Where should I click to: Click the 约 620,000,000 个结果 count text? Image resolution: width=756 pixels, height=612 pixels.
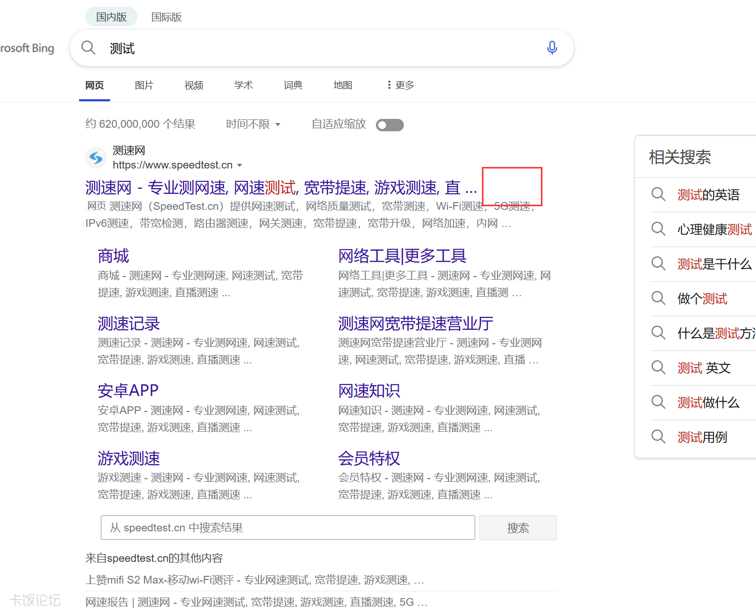coord(140,124)
